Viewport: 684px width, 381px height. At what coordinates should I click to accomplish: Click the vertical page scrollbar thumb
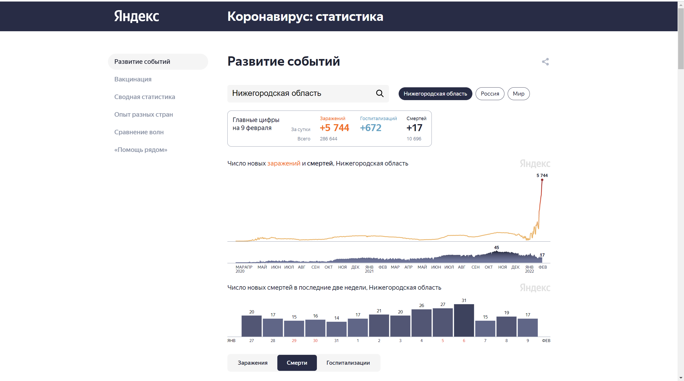(681, 39)
